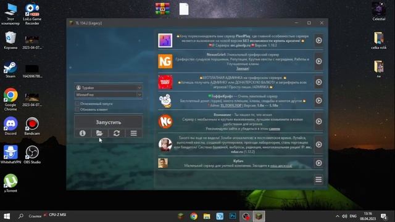This screenshot has width=395, height=222.
Task: Play the Kyfavs server entry
Action: 318,163
